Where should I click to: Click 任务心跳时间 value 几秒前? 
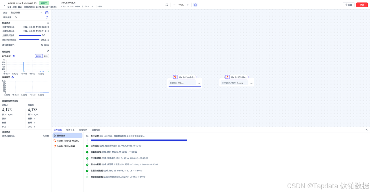(46, 136)
